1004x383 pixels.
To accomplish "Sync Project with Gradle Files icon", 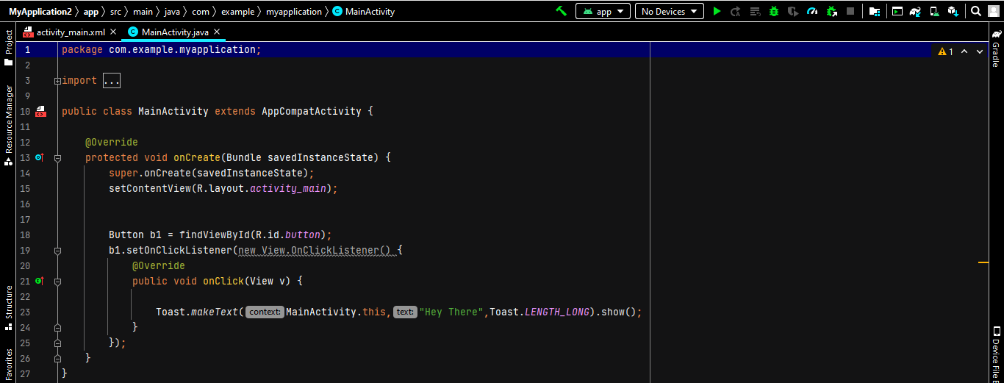I will (x=916, y=11).
